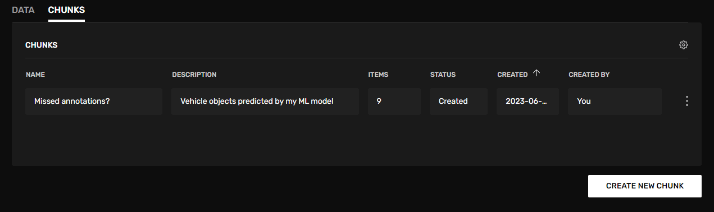714x212 pixels.
Task: Click the Created status cell
Action: point(458,102)
